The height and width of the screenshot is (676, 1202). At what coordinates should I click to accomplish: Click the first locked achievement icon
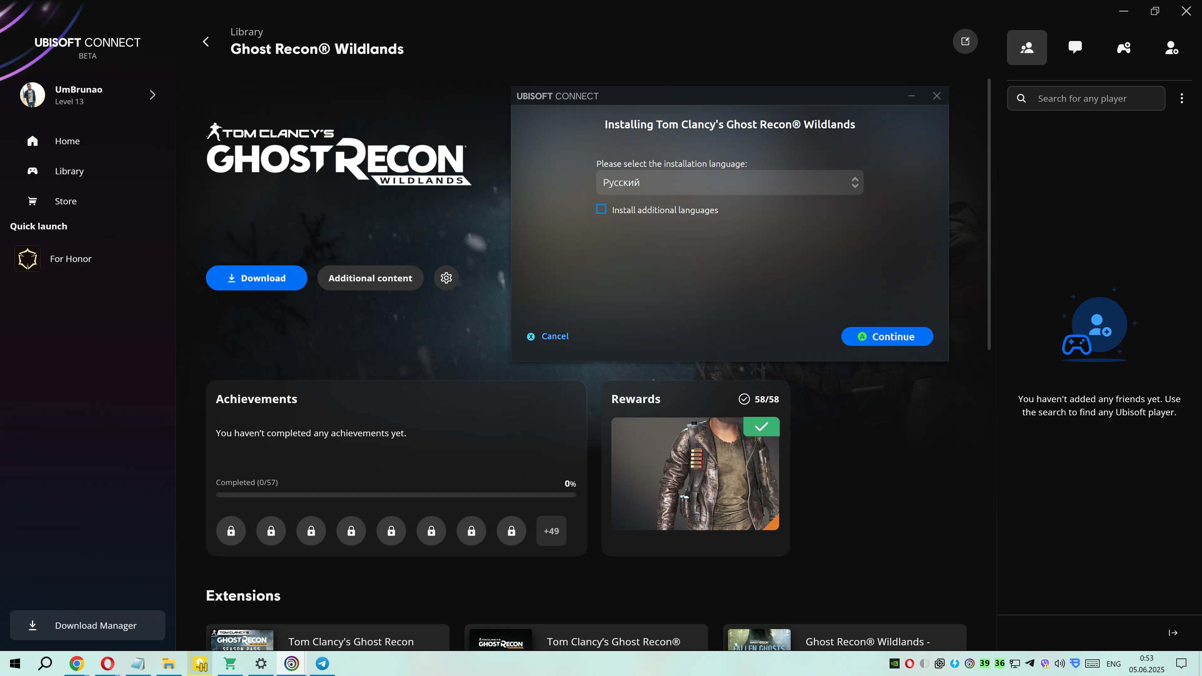pos(231,531)
